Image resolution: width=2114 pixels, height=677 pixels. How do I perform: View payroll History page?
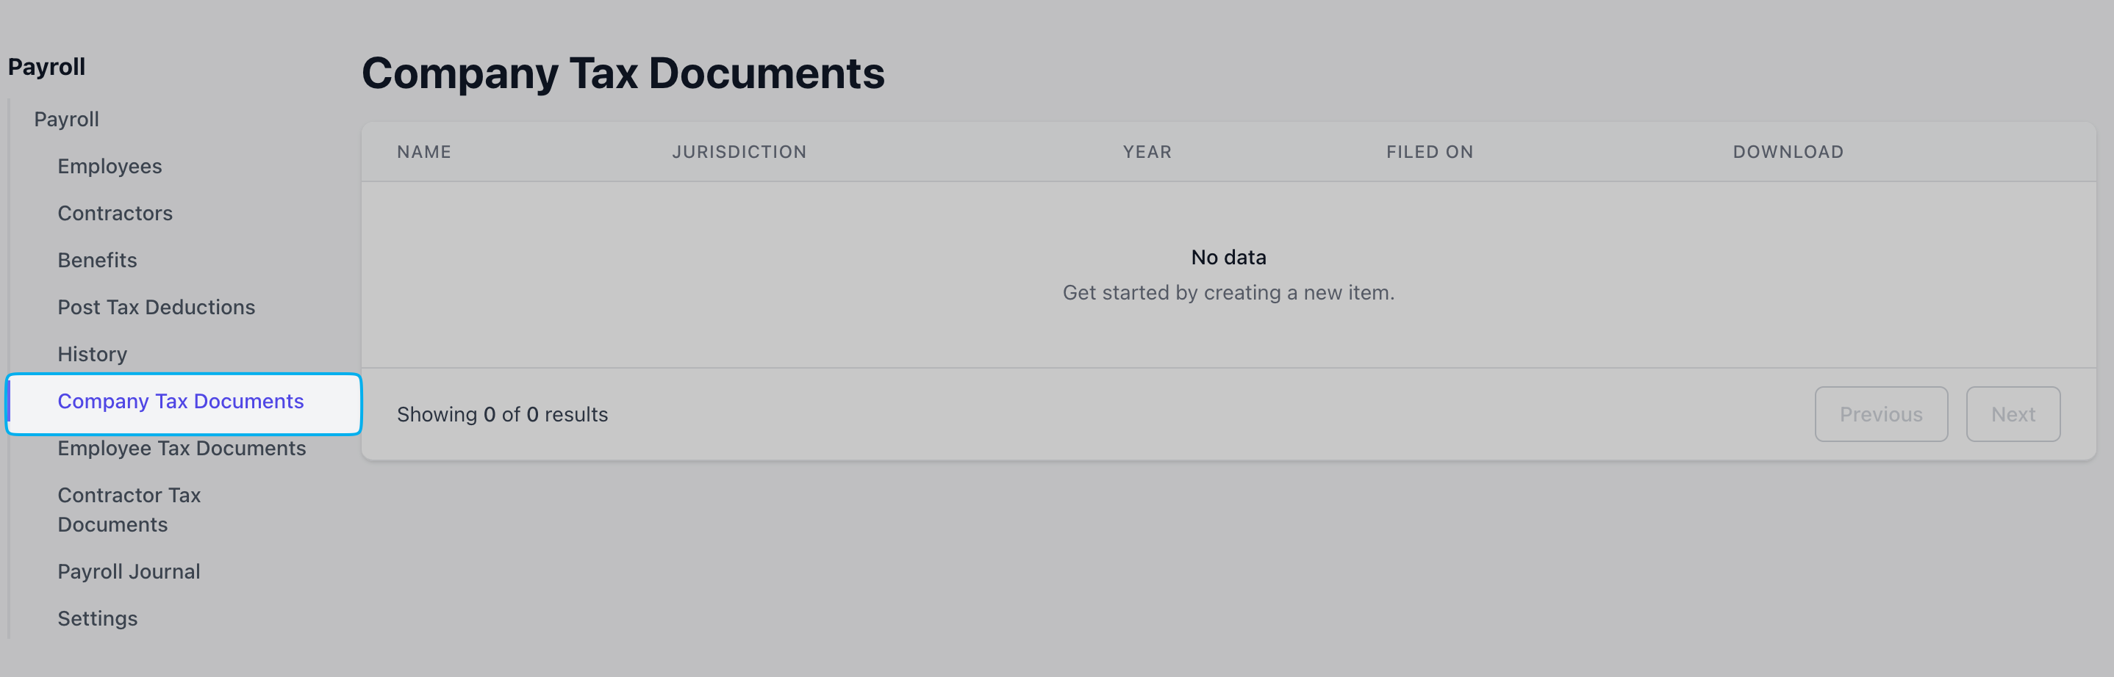pos(92,354)
